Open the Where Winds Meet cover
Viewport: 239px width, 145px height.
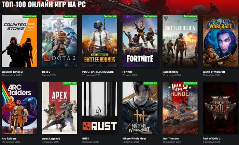[x=140, y=108]
